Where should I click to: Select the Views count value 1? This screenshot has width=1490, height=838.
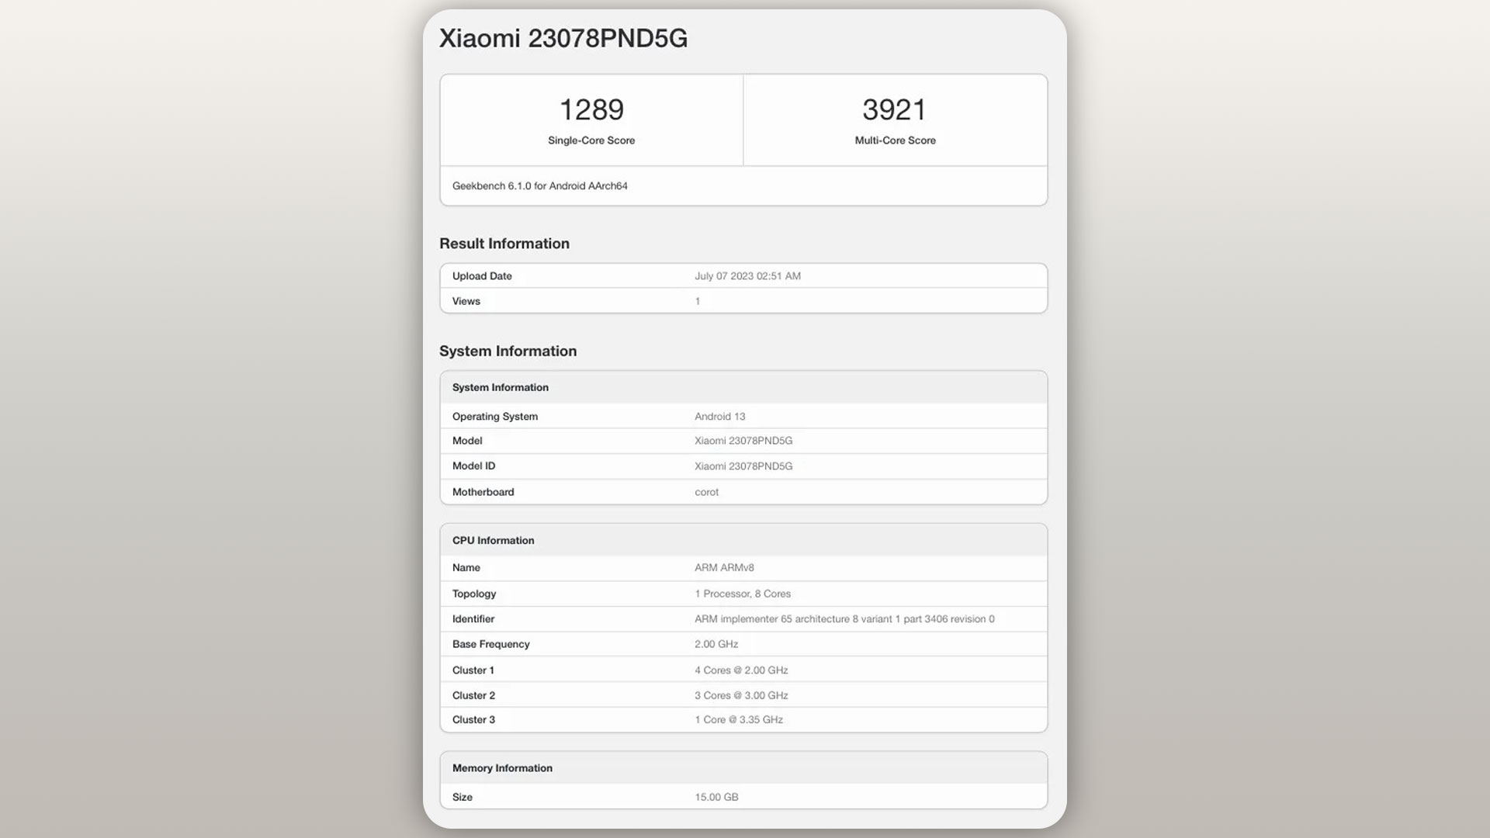(x=698, y=301)
